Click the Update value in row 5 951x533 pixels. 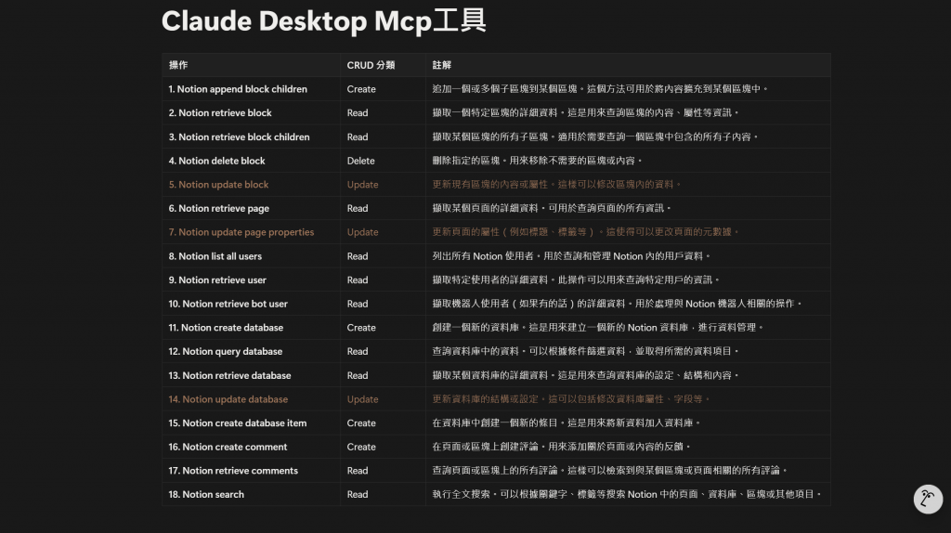(x=363, y=185)
